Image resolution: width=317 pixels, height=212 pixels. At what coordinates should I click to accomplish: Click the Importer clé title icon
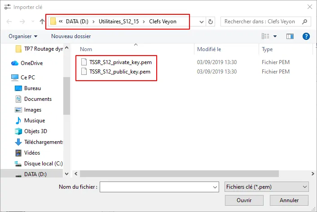(x=8, y=7)
